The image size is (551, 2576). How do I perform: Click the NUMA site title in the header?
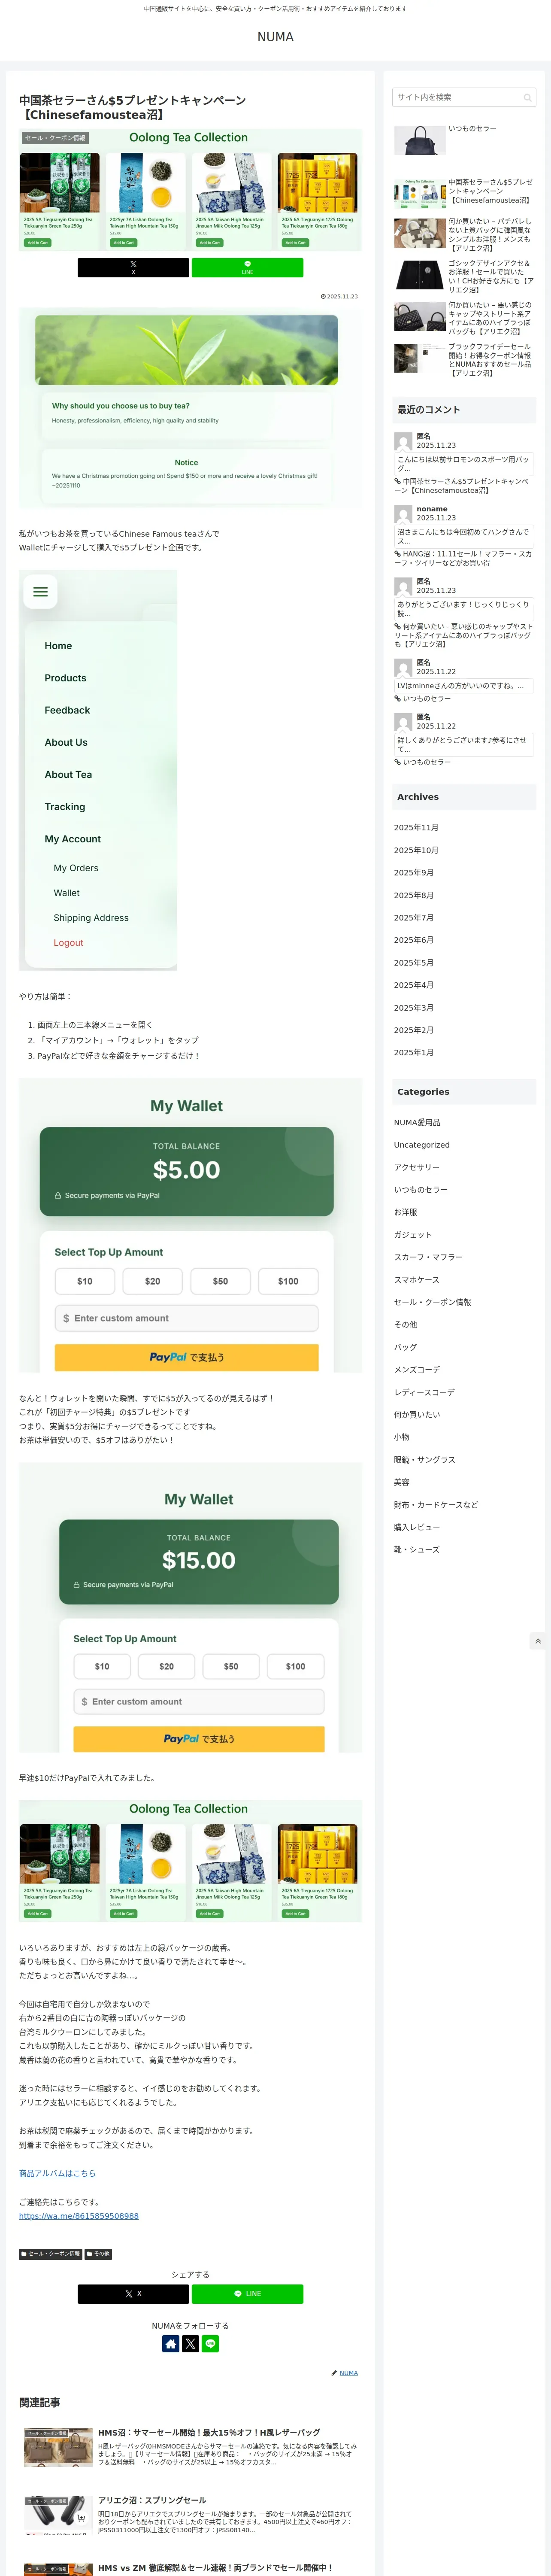275,37
